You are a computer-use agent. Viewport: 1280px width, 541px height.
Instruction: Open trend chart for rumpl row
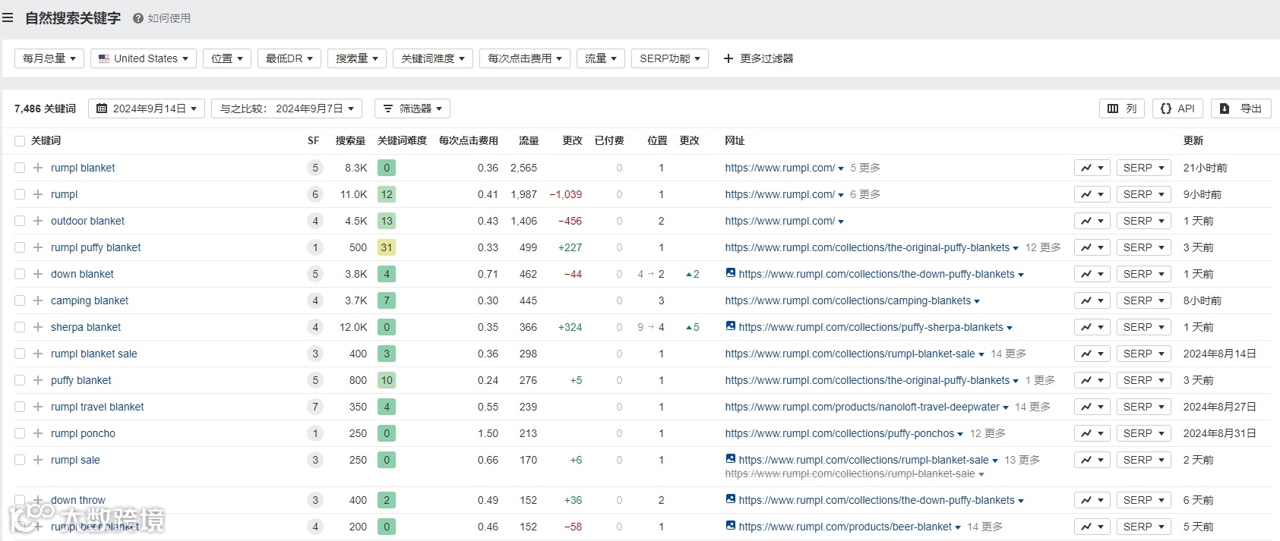[x=1092, y=194]
